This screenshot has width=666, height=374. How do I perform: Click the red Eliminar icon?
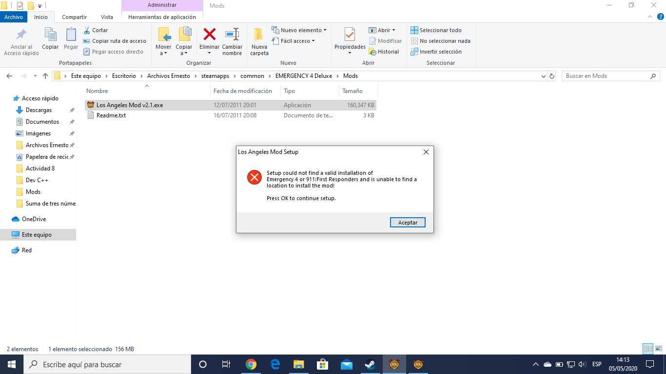click(210, 34)
